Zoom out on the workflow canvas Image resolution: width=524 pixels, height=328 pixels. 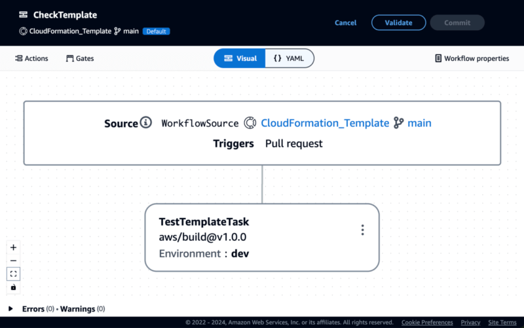pyautogui.click(x=13, y=261)
